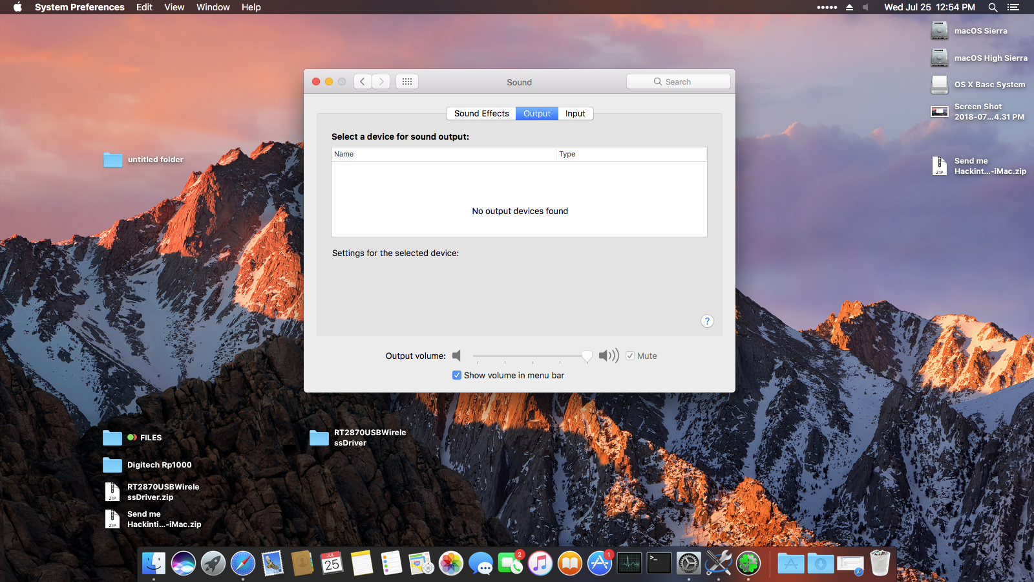Image resolution: width=1034 pixels, height=582 pixels.
Task: Open the Edit menu
Action: (144, 7)
